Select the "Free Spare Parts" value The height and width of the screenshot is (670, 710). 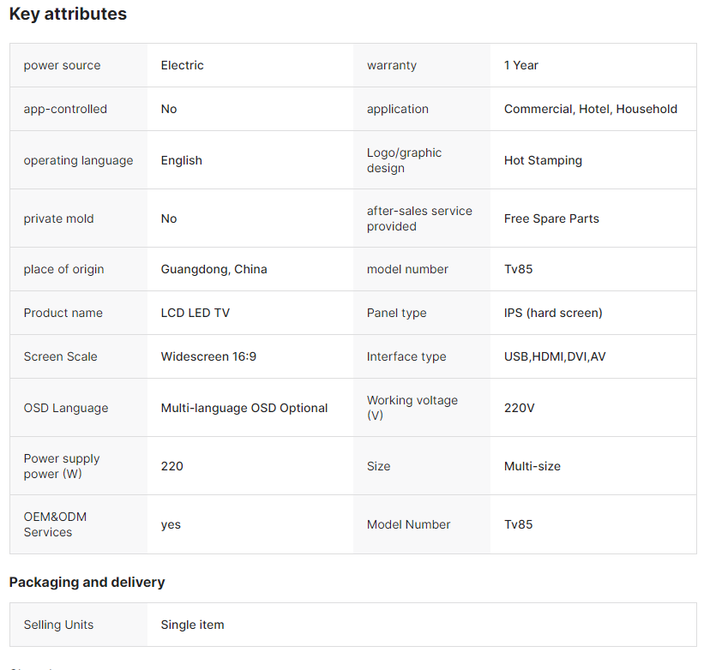pyautogui.click(x=551, y=218)
